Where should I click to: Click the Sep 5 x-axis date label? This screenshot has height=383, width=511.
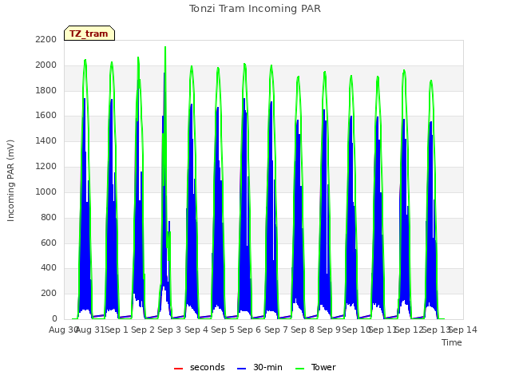[223, 330]
